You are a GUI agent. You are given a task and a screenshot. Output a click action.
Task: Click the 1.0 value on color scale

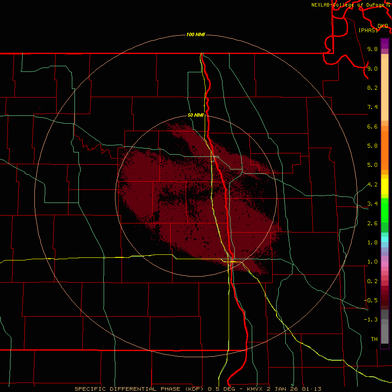(372, 262)
